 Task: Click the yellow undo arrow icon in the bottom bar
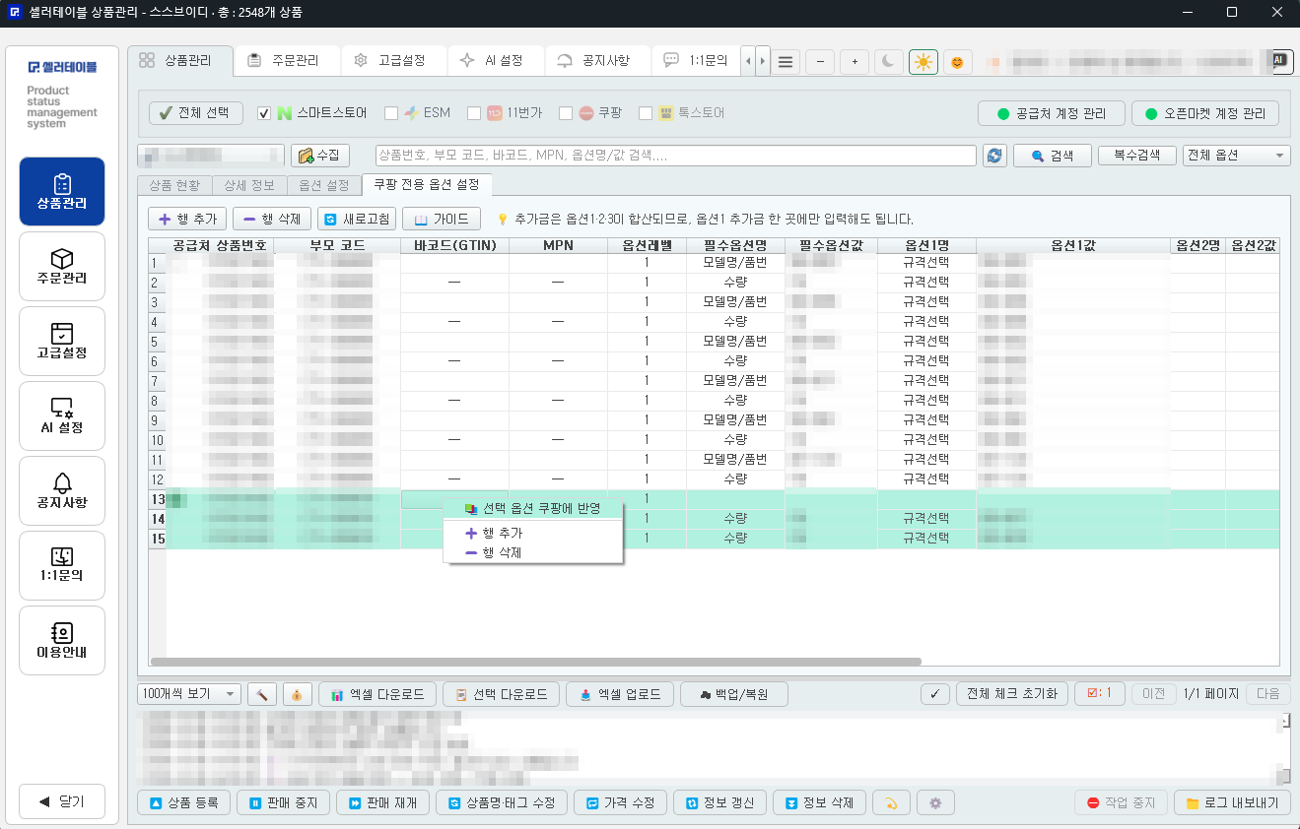tap(891, 803)
